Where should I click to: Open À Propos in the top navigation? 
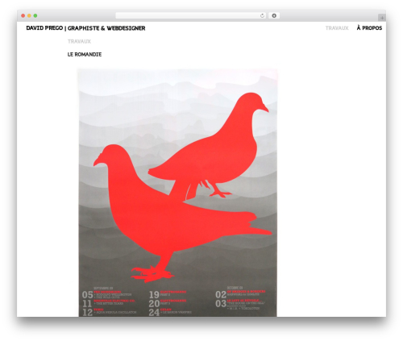(x=369, y=27)
